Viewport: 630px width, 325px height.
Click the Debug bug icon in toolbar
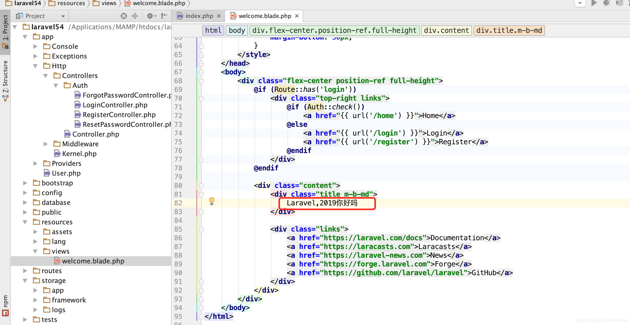(x=607, y=3)
